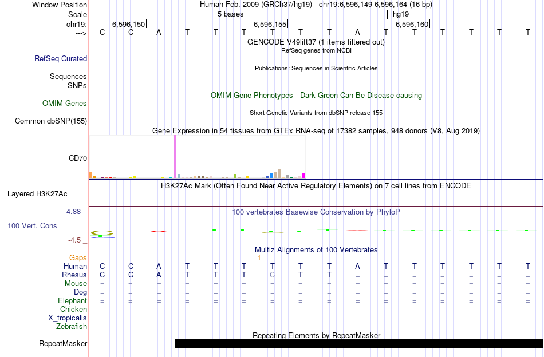The height and width of the screenshot is (357, 544).
Task: Click the red PhyloP hump at third base
Action: 159,231
